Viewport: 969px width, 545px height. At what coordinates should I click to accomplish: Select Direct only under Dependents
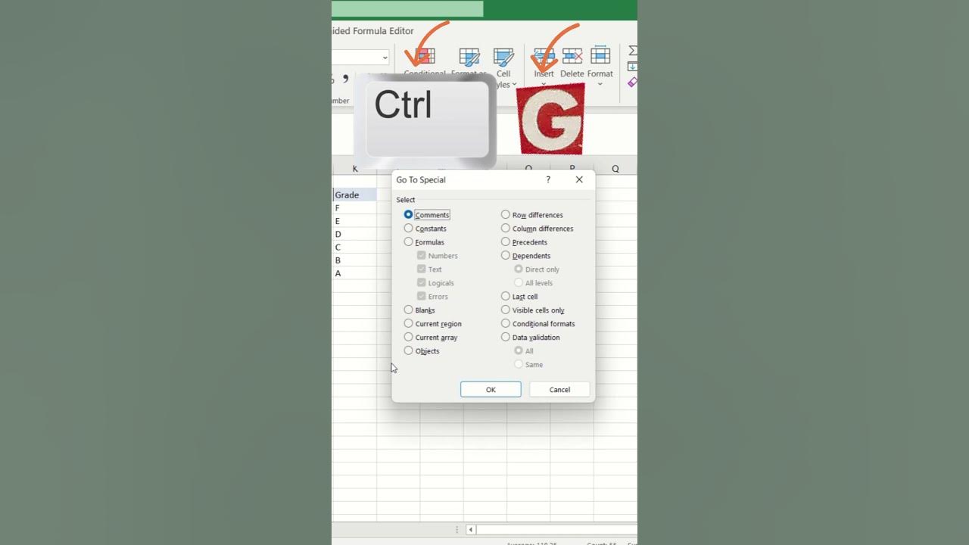pos(519,269)
